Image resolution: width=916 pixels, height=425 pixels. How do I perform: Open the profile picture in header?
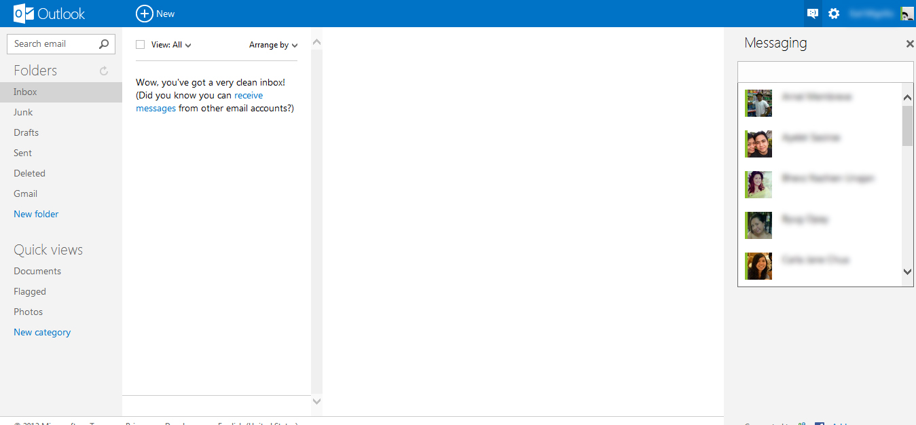907,14
